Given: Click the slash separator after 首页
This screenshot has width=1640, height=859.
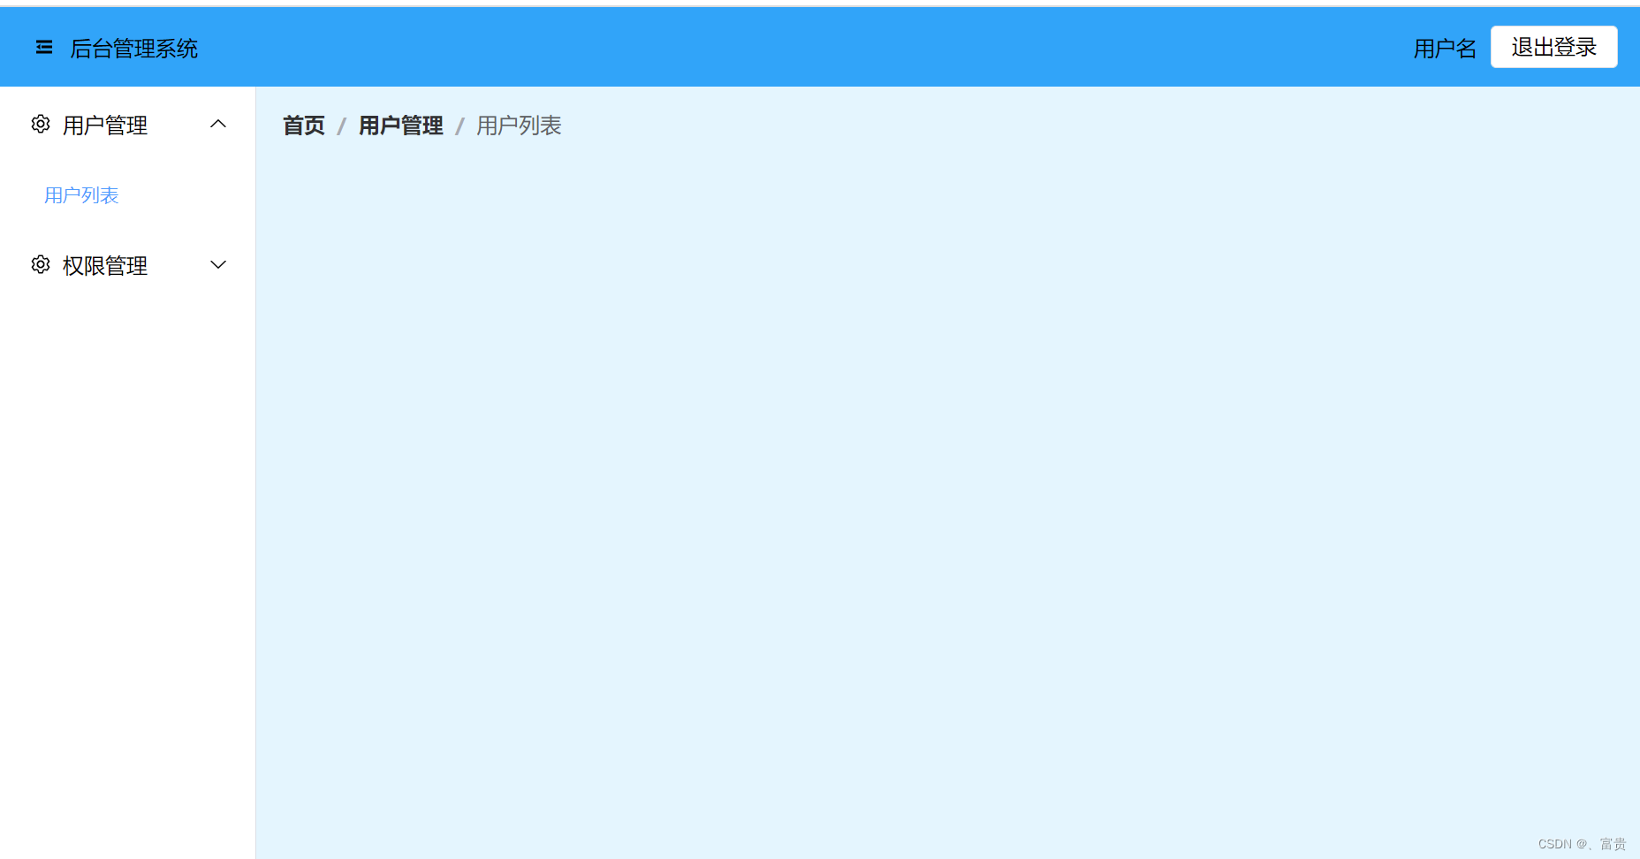Looking at the screenshot, I should pos(342,126).
